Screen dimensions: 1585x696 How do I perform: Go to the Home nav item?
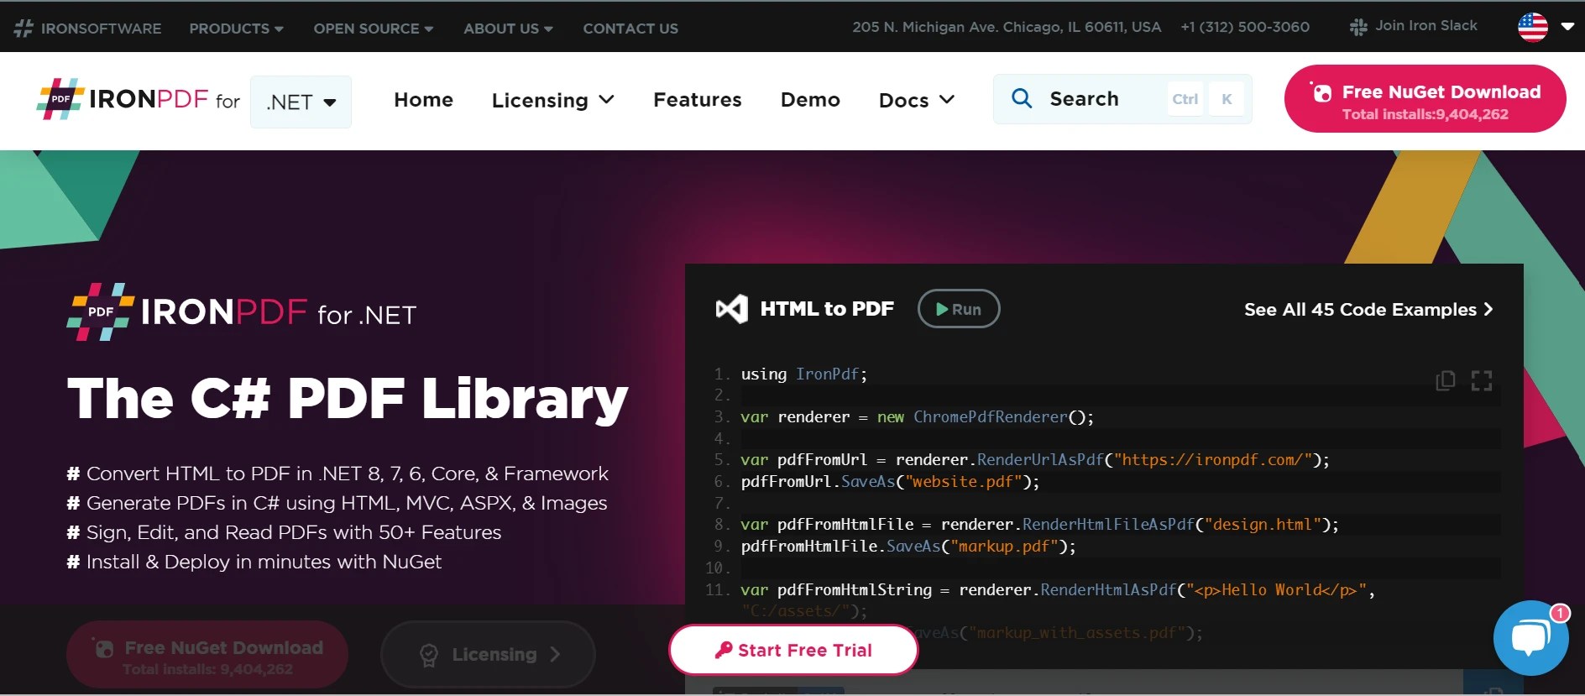[x=423, y=100]
